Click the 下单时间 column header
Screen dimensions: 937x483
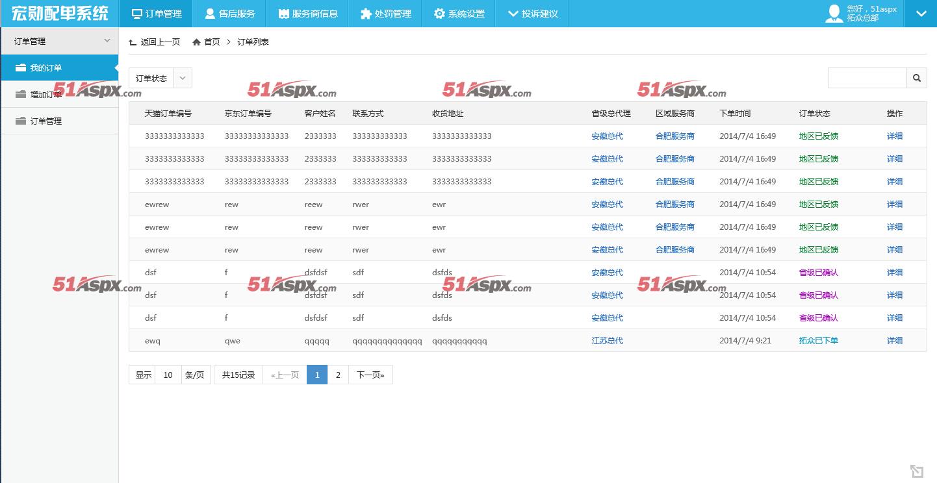coord(735,113)
